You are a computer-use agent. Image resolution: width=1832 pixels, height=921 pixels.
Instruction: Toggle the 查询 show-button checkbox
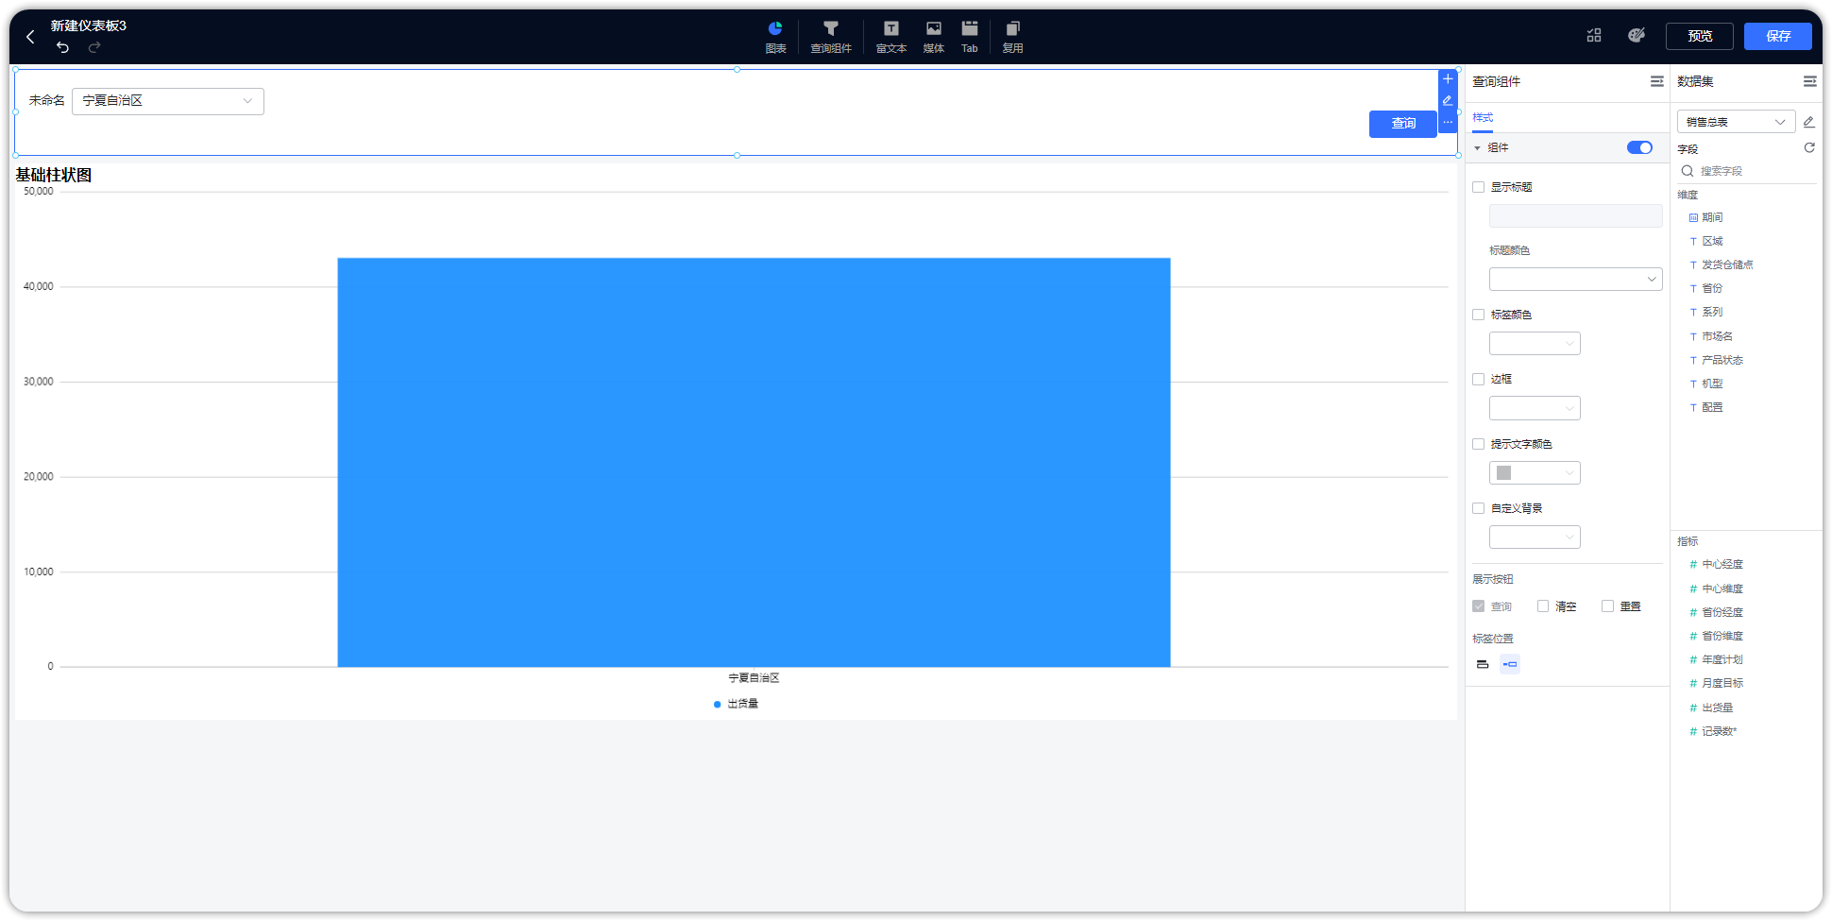1479,606
